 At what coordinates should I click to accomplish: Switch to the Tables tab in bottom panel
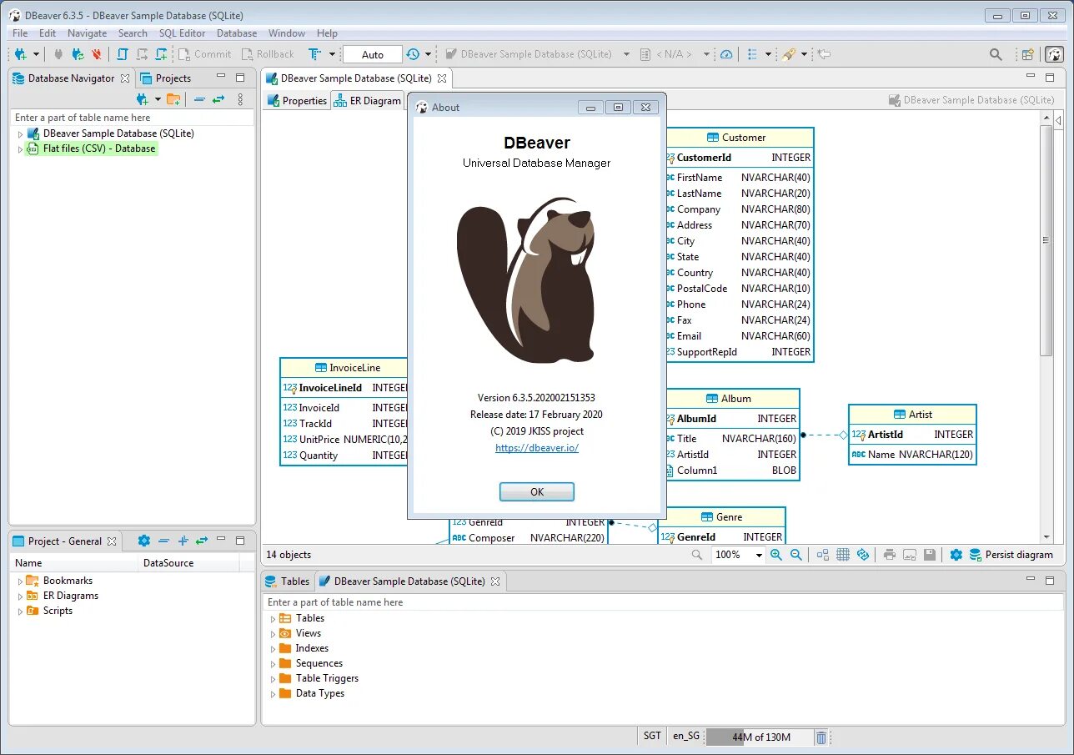[287, 581]
